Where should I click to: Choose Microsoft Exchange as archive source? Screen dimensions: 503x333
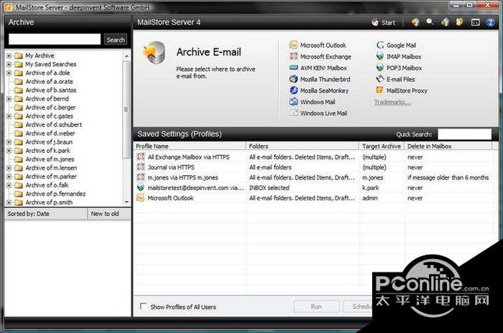(320, 57)
